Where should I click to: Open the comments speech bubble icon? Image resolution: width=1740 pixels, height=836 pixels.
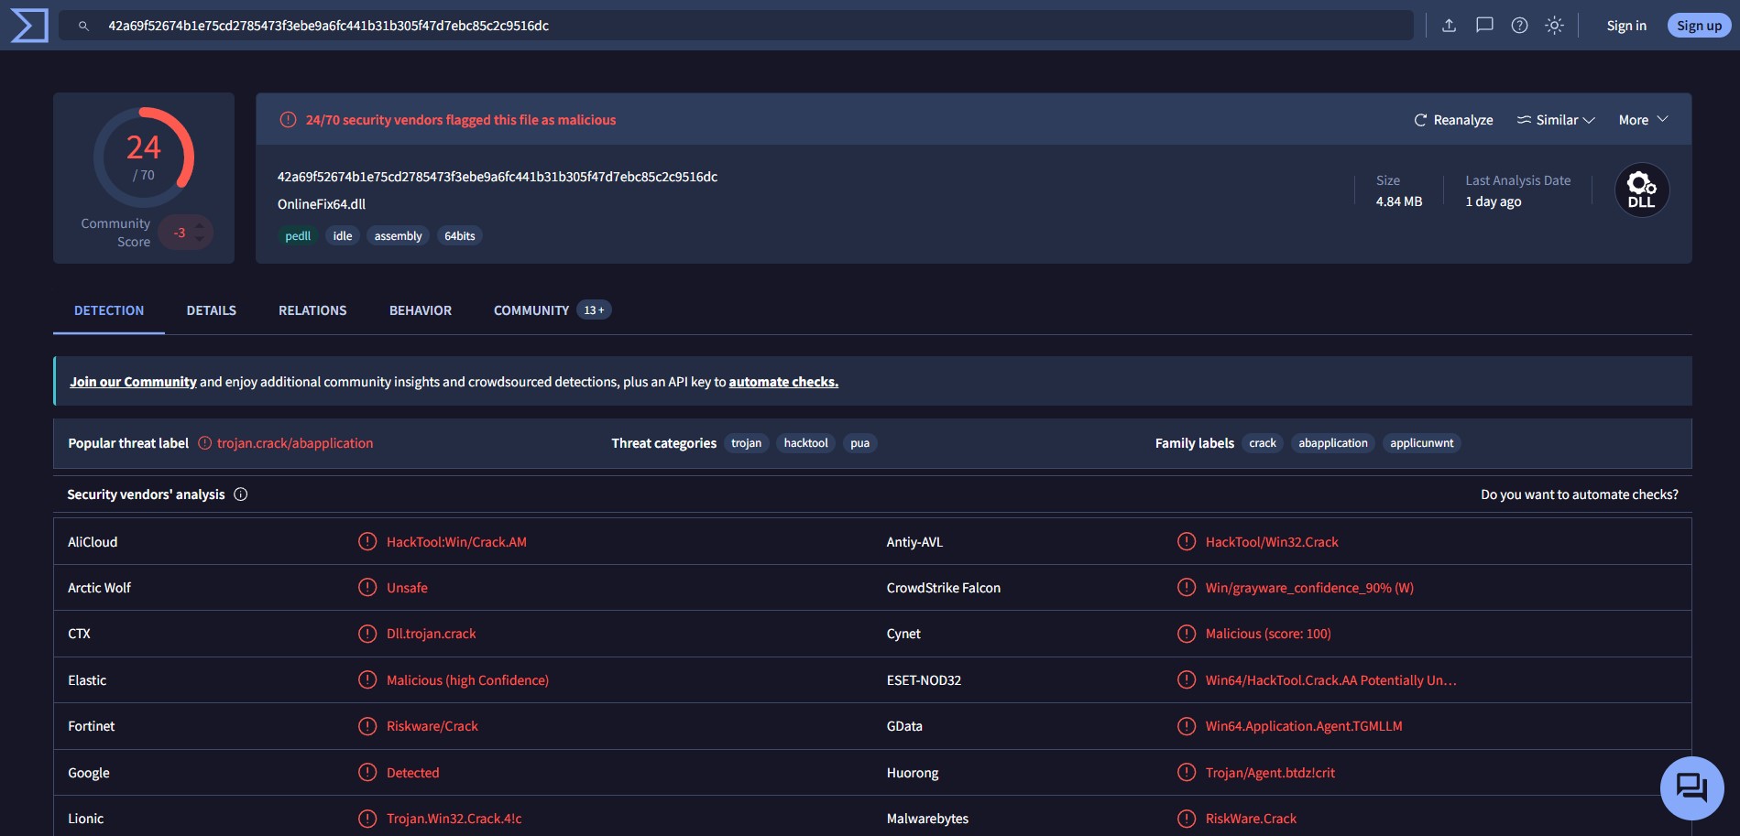1484,26
